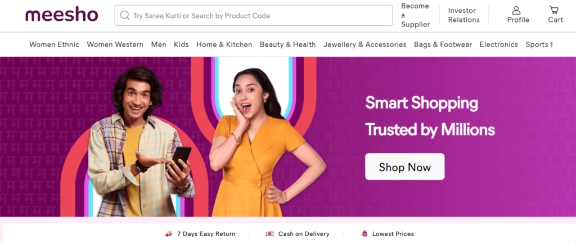
Task: Select the Kids category
Action: pyautogui.click(x=181, y=44)
